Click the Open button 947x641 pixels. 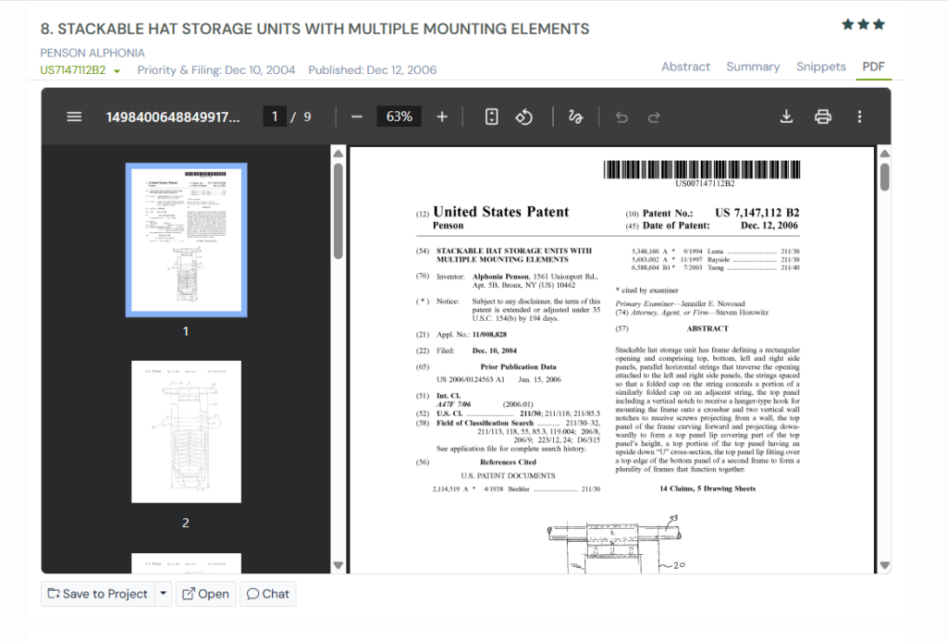205,594
